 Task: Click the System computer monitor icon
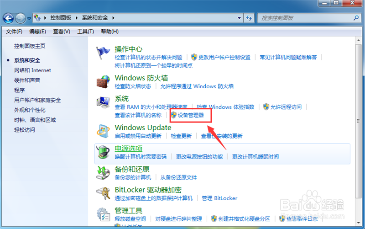(103, 102)
